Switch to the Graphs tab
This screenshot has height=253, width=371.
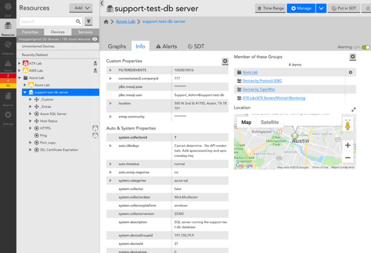[x=117, y=46]
